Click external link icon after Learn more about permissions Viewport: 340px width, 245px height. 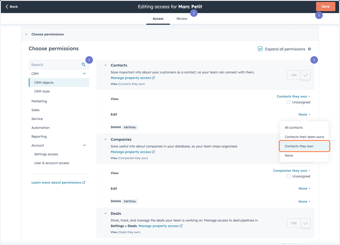point(84,182)
